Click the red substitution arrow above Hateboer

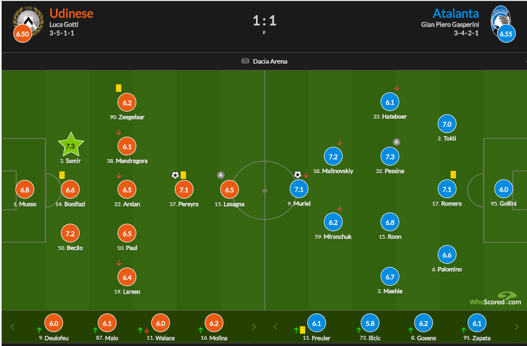[397, 88]
